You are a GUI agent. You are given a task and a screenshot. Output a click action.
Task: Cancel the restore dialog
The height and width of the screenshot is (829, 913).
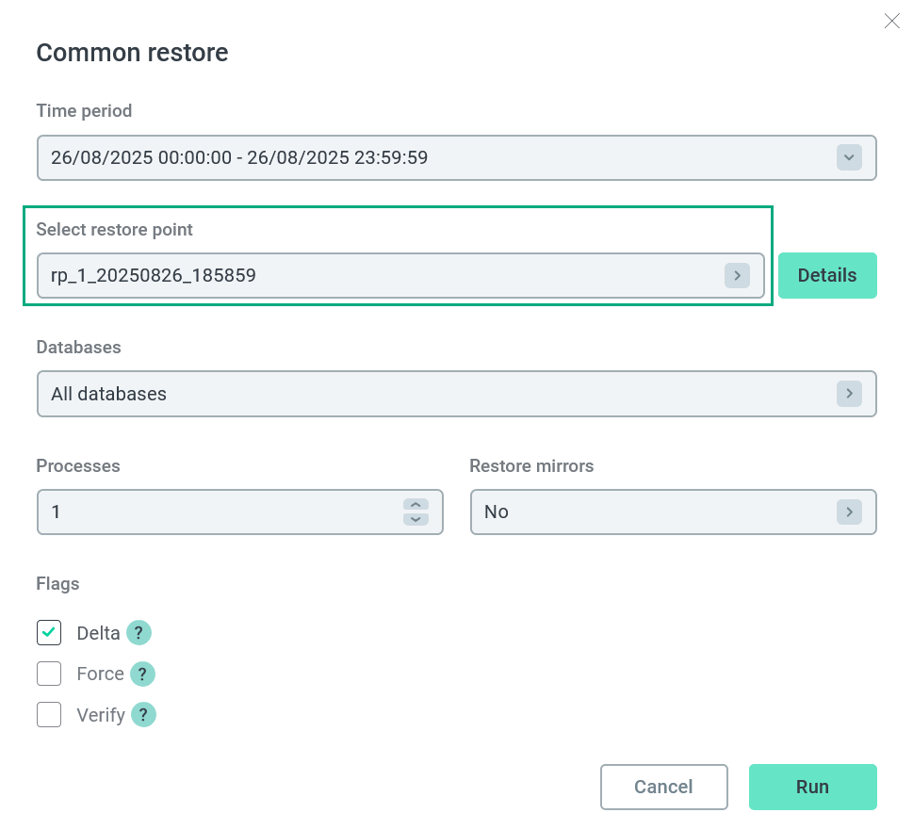(663, 787)
